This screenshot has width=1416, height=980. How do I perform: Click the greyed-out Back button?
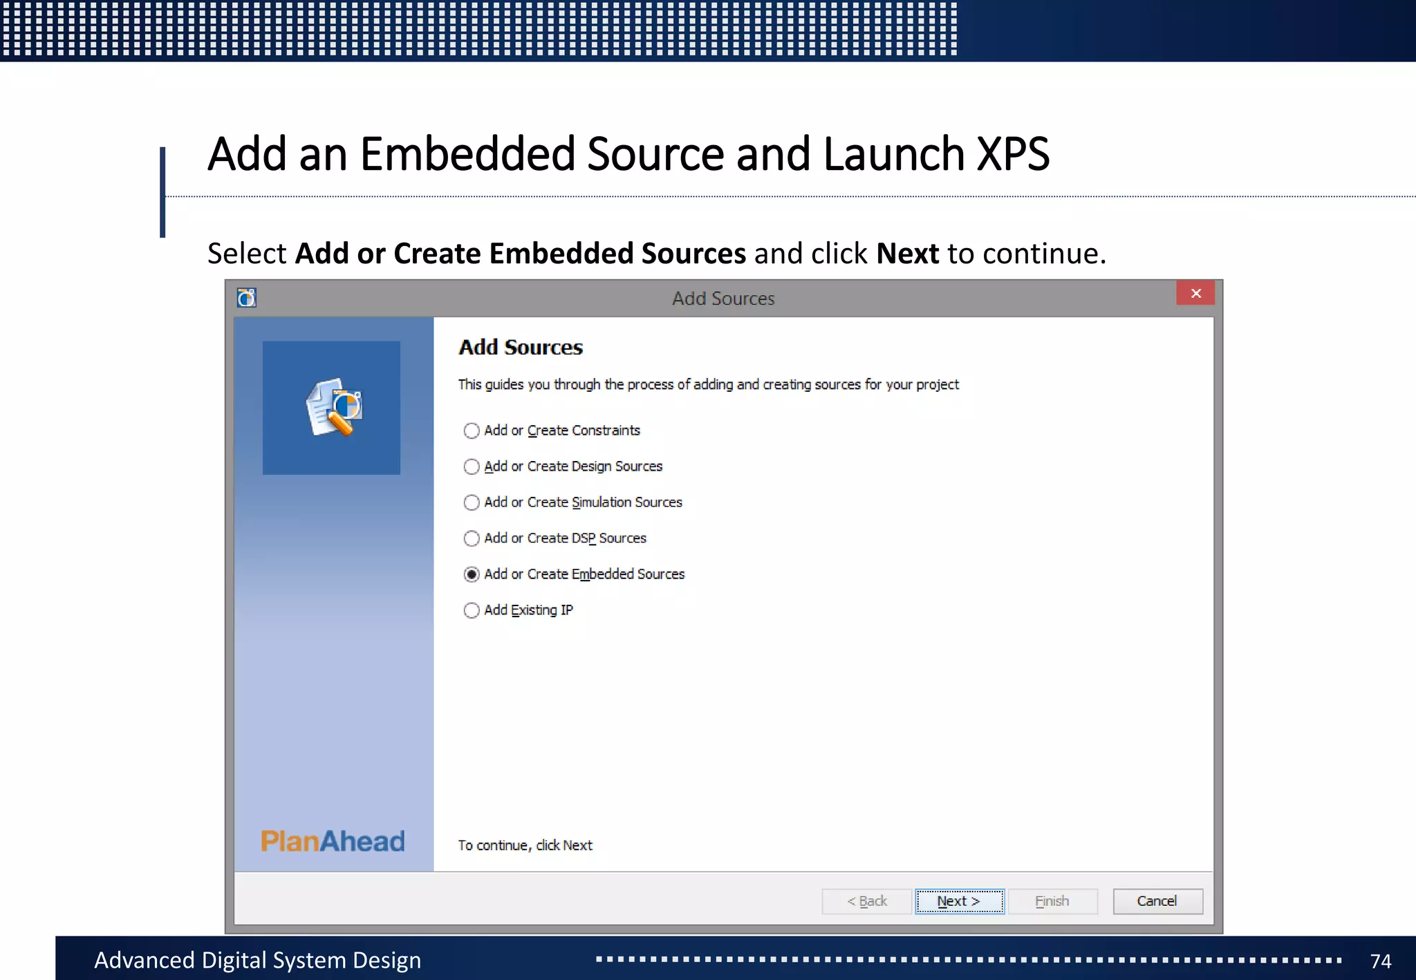coord(866,901)
